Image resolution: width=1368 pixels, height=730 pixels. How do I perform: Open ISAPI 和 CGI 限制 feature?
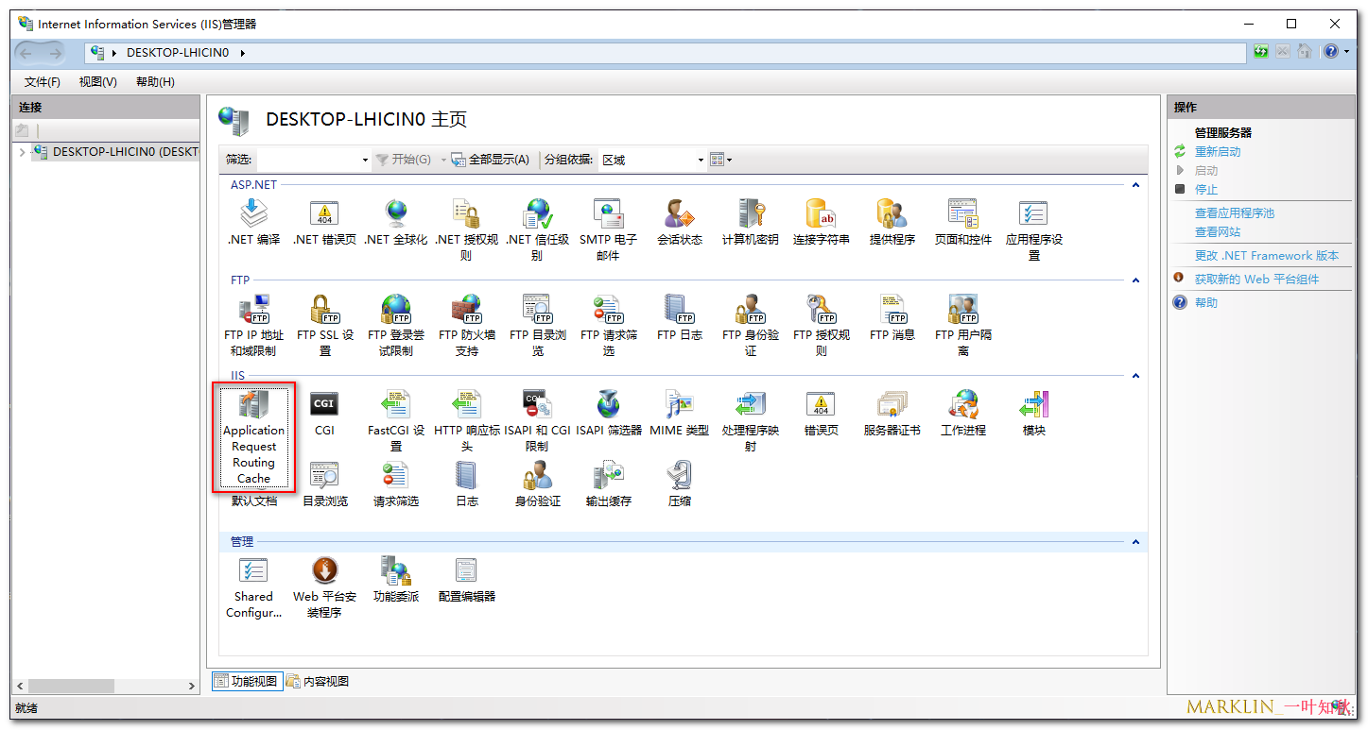coord(537,421)
